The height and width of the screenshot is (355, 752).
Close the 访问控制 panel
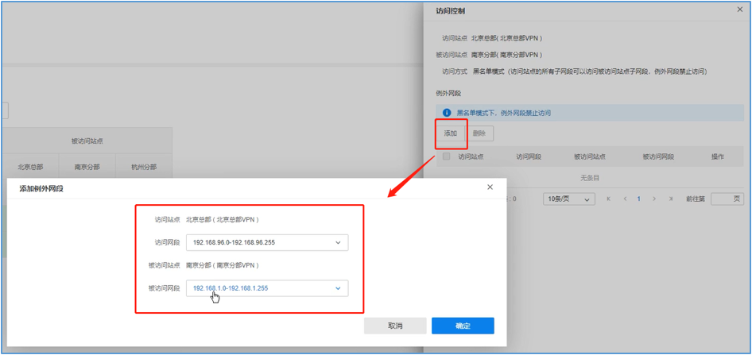coord(739,9)
